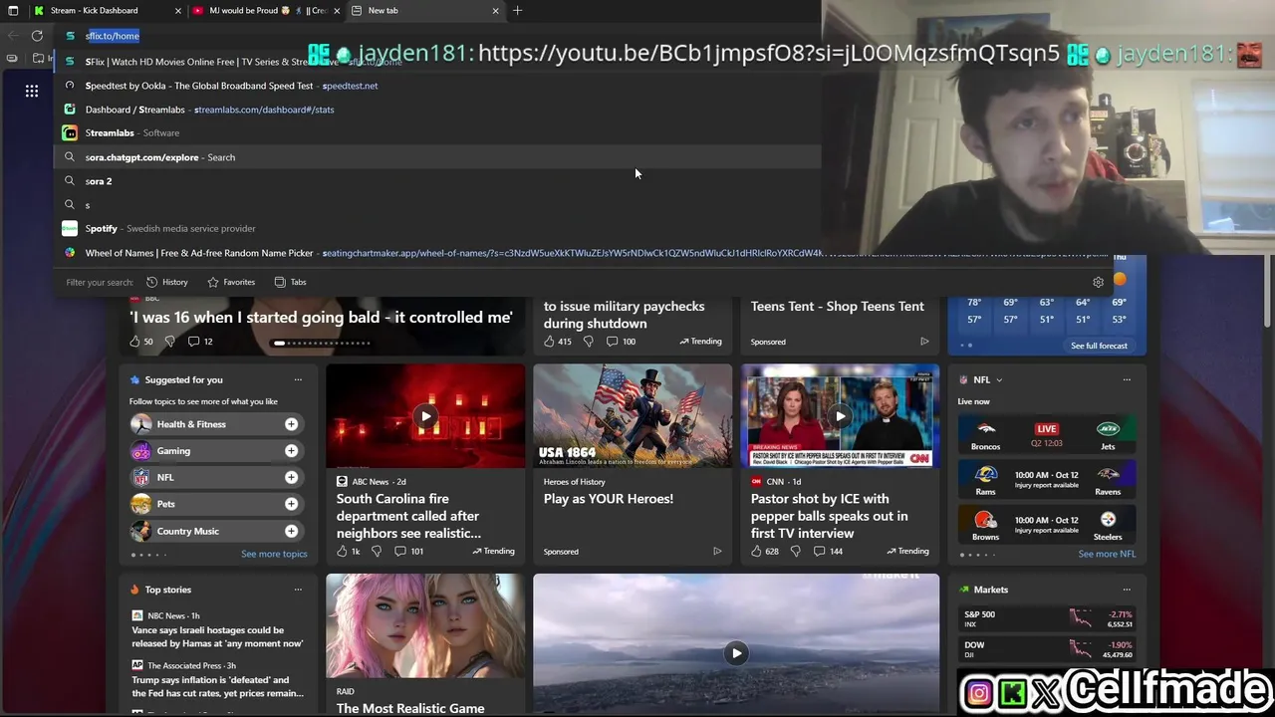Open Markets card options menu
Screen dimensions: 1275x717
click(1127, 590)
